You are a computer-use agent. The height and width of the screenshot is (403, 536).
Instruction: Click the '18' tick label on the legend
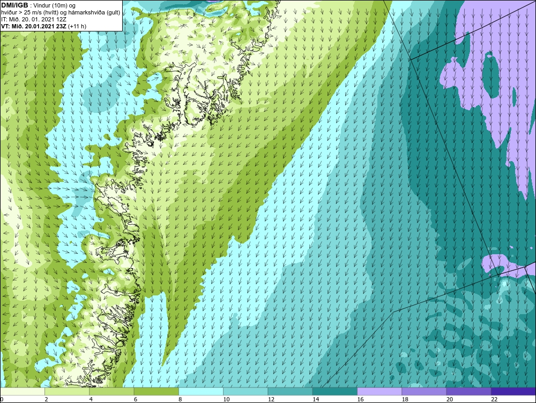point(405,400)
